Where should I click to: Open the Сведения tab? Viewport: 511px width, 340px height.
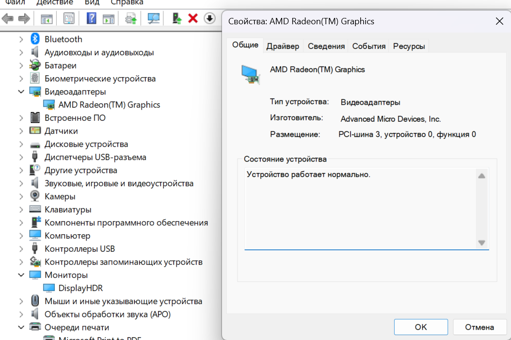pyautogui.click(x=326, y=46)
